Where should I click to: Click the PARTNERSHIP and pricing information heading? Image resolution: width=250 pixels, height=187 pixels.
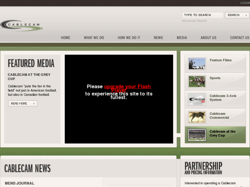click(x=203, y=168)
